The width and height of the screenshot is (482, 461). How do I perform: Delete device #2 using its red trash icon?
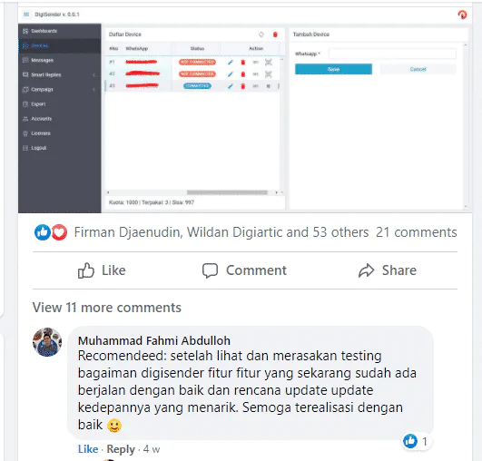(243, 74)
